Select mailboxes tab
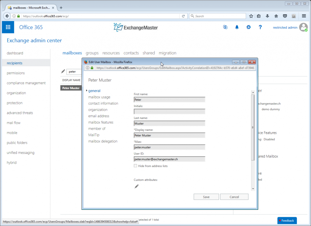 pos(72,53)
